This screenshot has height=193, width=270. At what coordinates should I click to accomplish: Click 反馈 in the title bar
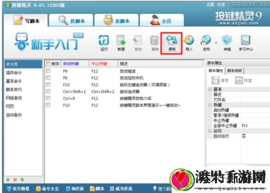(221, 5)
